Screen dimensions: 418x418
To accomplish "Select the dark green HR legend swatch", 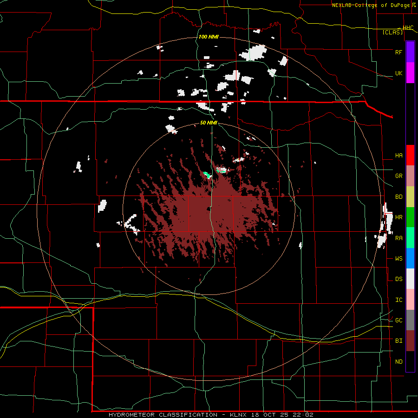I will coord(410,217).
